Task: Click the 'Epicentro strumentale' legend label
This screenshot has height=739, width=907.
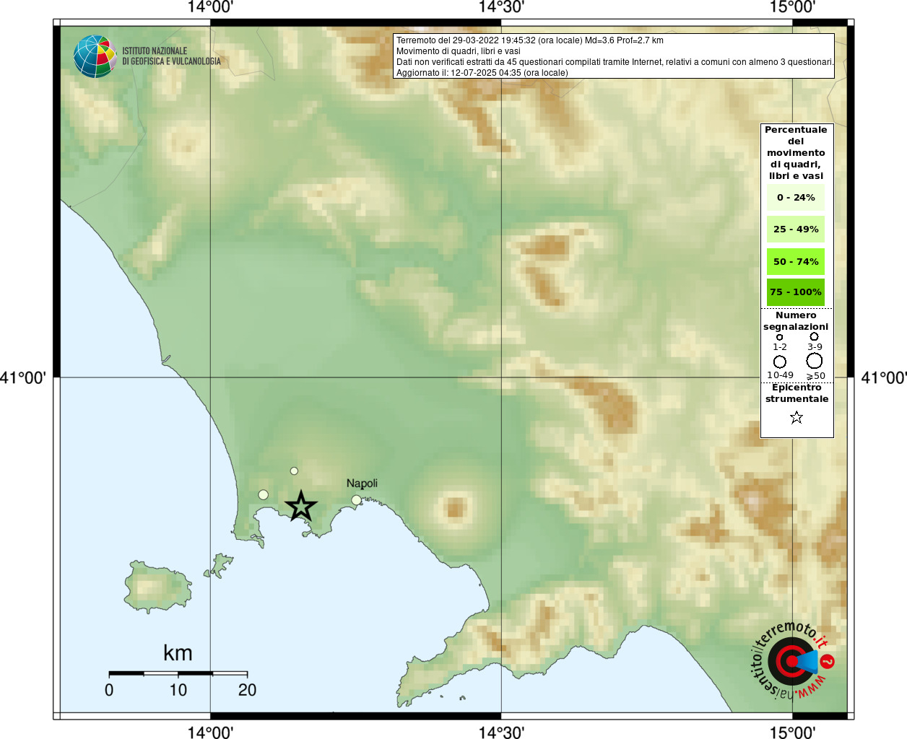Action: click(x=797, y=393)
